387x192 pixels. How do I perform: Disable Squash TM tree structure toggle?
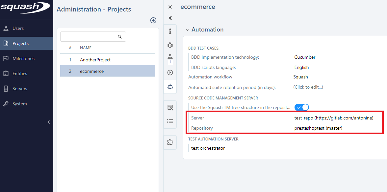301,107
